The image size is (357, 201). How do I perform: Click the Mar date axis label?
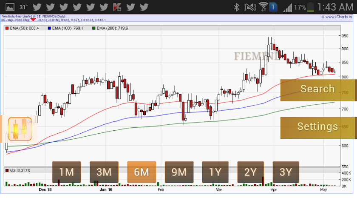click(218, 190)
